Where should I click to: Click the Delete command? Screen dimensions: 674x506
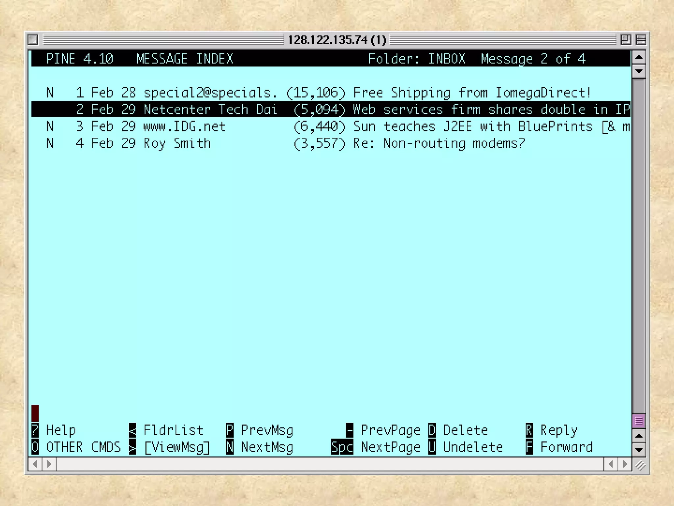pos(465,430)
